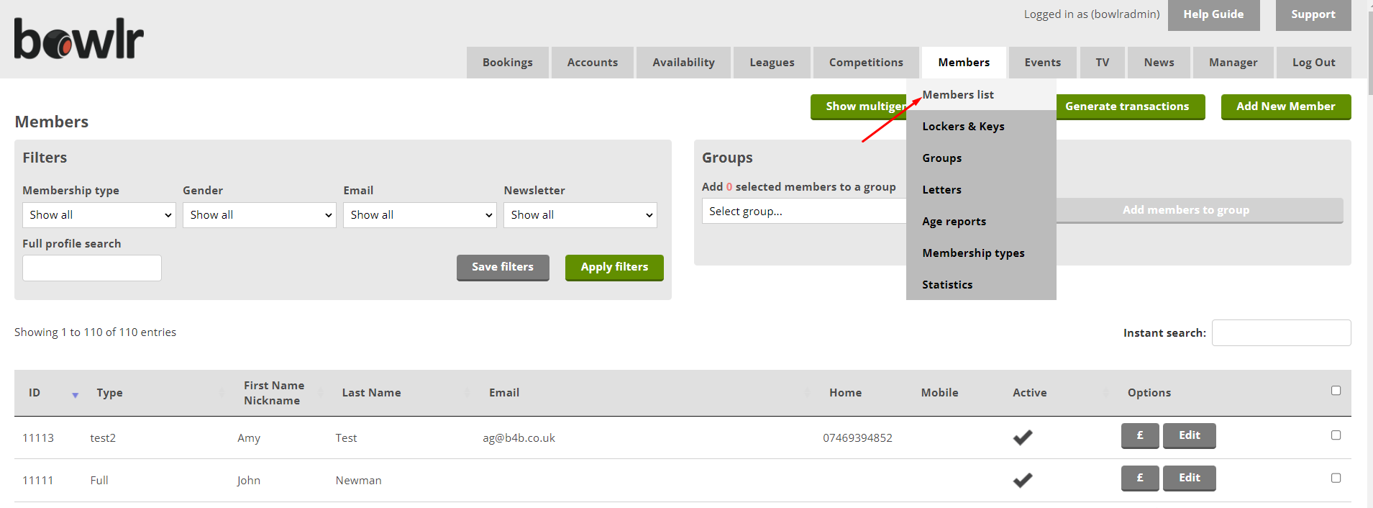
Task: Switch to the Competitions tab
Action: click(865, 63)
